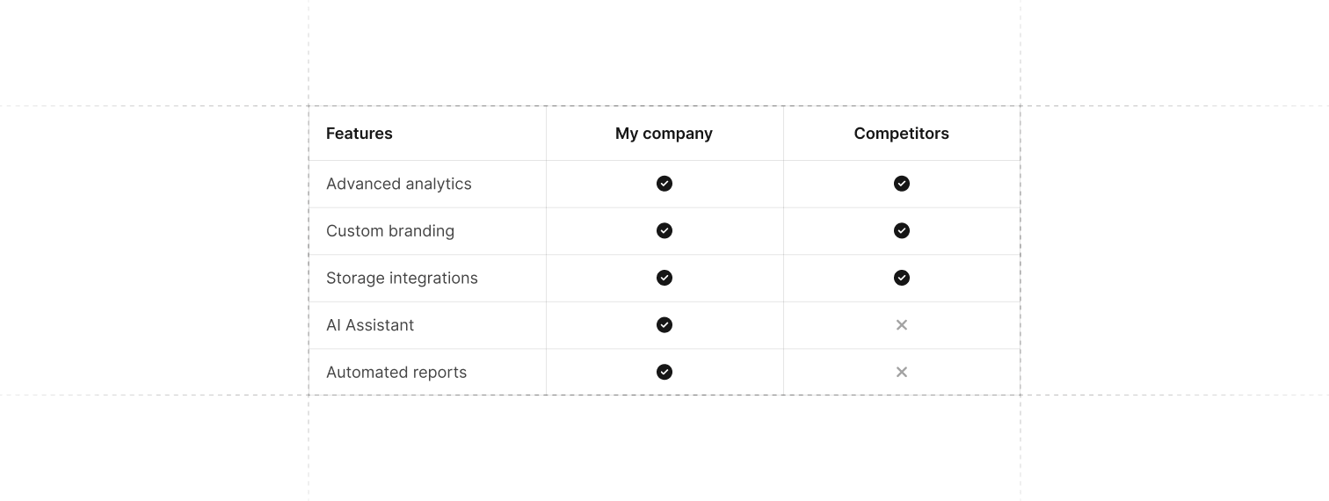Click the Competitors checkmark for Storage integrations
Screen dimensions: 1329x501
902,278
